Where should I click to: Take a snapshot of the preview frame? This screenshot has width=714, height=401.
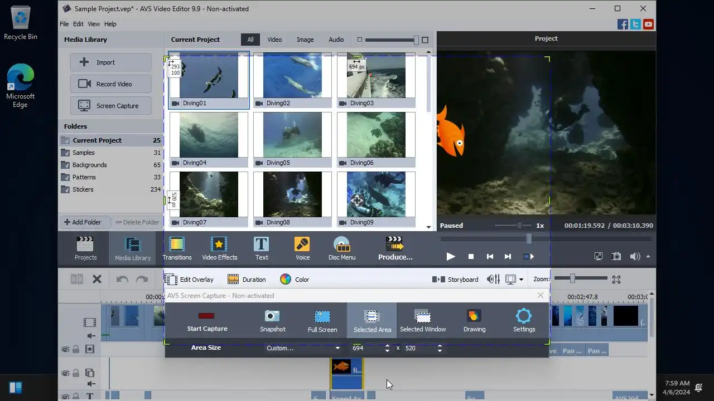pos(616,257)
